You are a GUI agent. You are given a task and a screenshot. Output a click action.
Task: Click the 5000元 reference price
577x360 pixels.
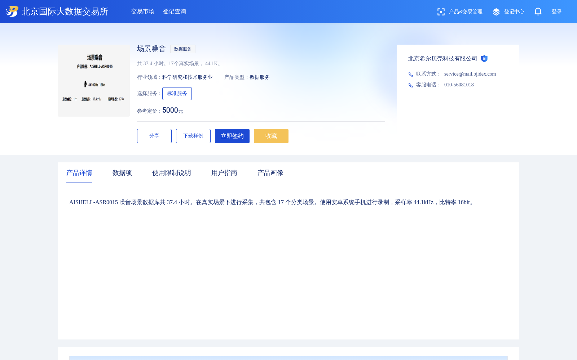tap(173, 110)
